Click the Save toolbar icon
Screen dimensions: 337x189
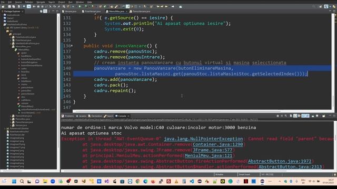coord(9,7)
